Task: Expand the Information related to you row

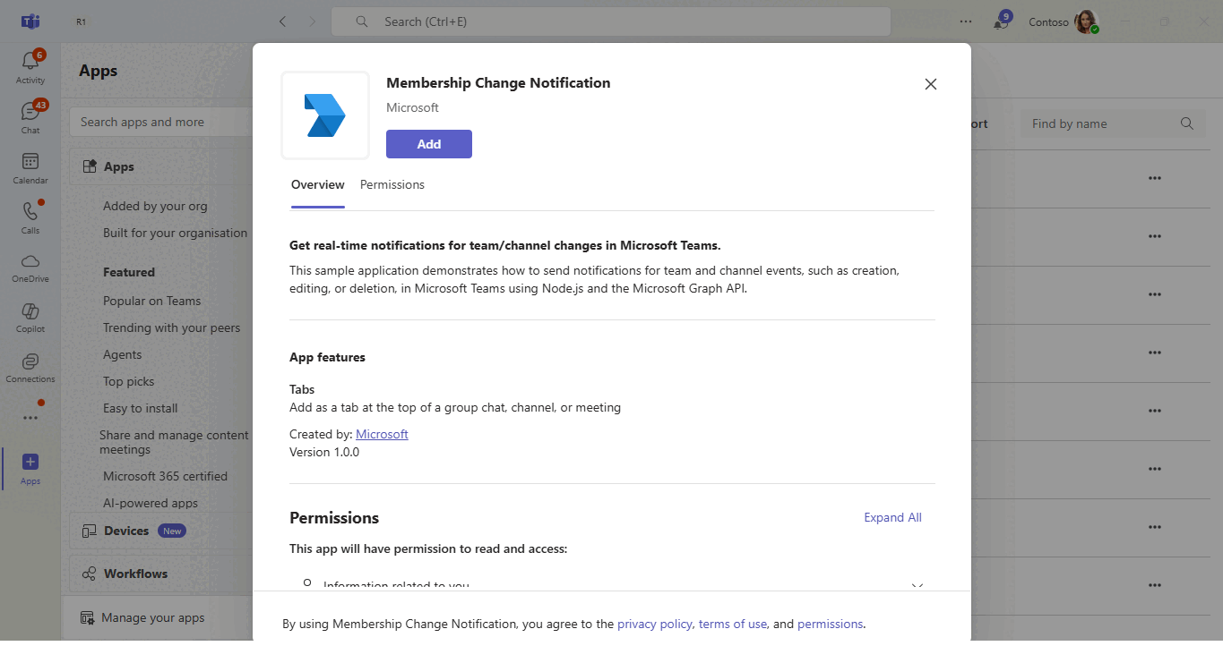Action: pos(611,586)
